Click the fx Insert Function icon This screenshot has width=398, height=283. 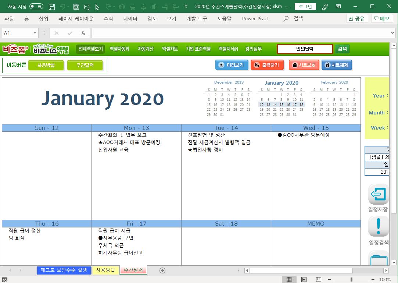[x=83, y=33]
